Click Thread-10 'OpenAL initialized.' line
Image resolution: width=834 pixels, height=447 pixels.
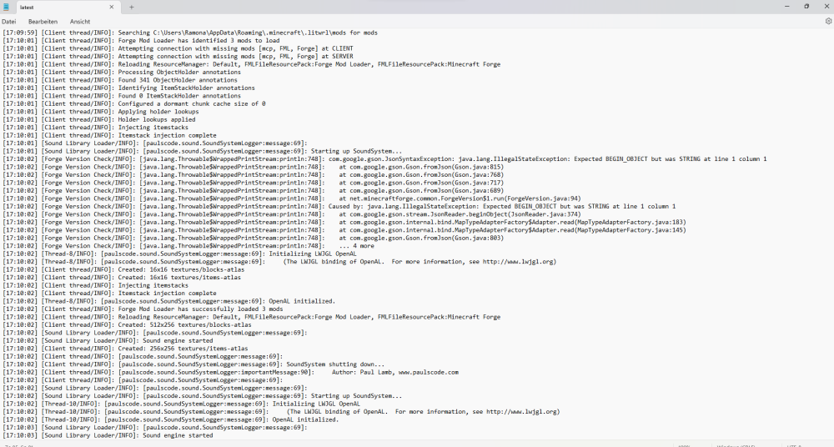tap(171, 419)
